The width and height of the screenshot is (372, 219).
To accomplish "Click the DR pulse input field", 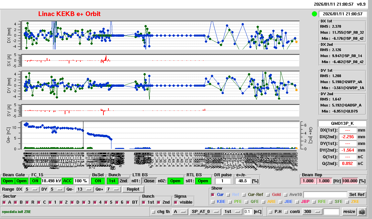I will point(223,181).
